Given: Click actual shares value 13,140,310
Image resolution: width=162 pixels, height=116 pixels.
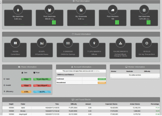Looking at the screenshot, I should (x=136, y=108).
